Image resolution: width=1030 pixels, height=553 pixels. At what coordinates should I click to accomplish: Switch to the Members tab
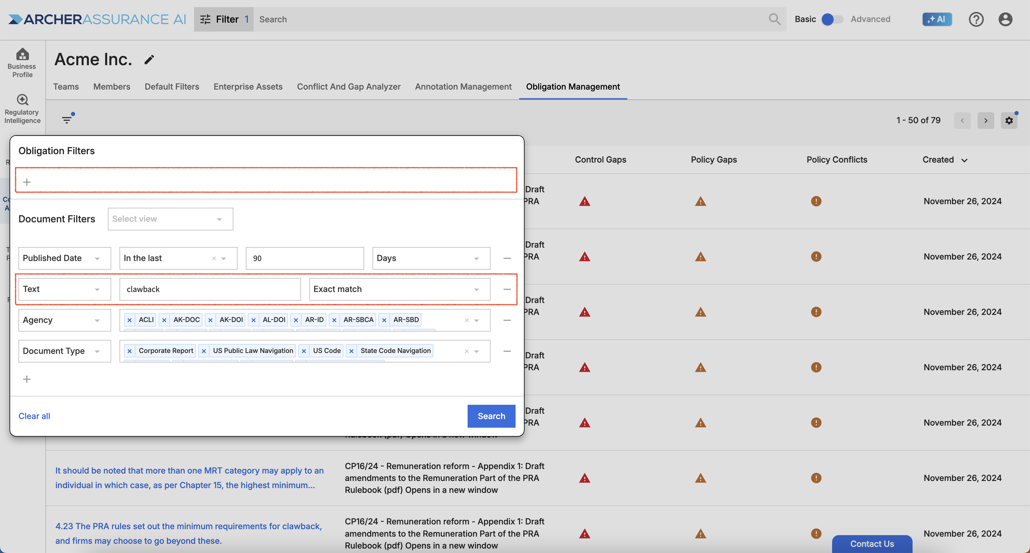(111, 87)
